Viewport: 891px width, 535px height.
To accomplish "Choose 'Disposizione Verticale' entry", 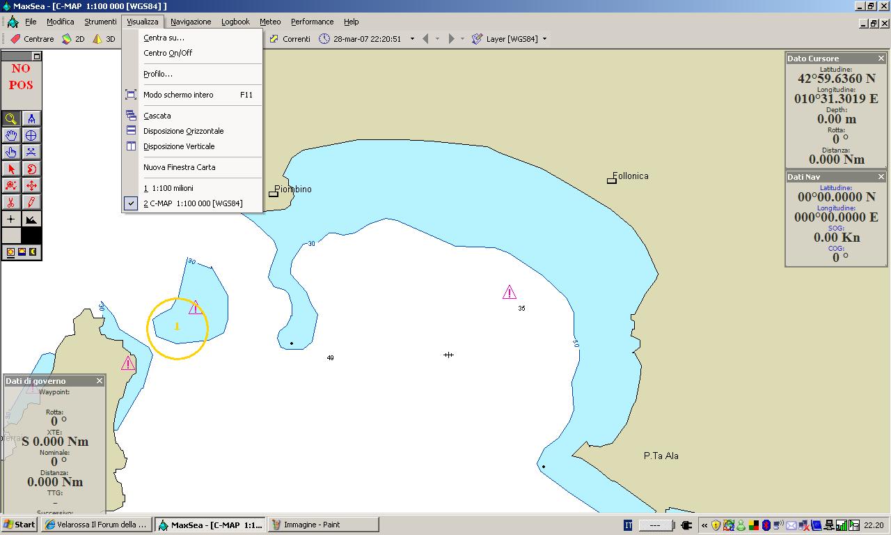I will pos(192,146).
